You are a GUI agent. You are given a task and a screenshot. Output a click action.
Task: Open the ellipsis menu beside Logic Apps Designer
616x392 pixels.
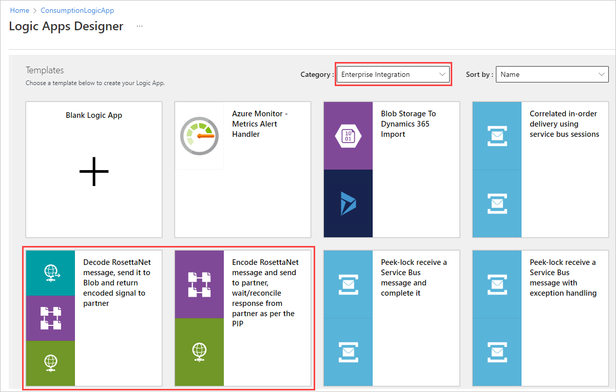140,26
